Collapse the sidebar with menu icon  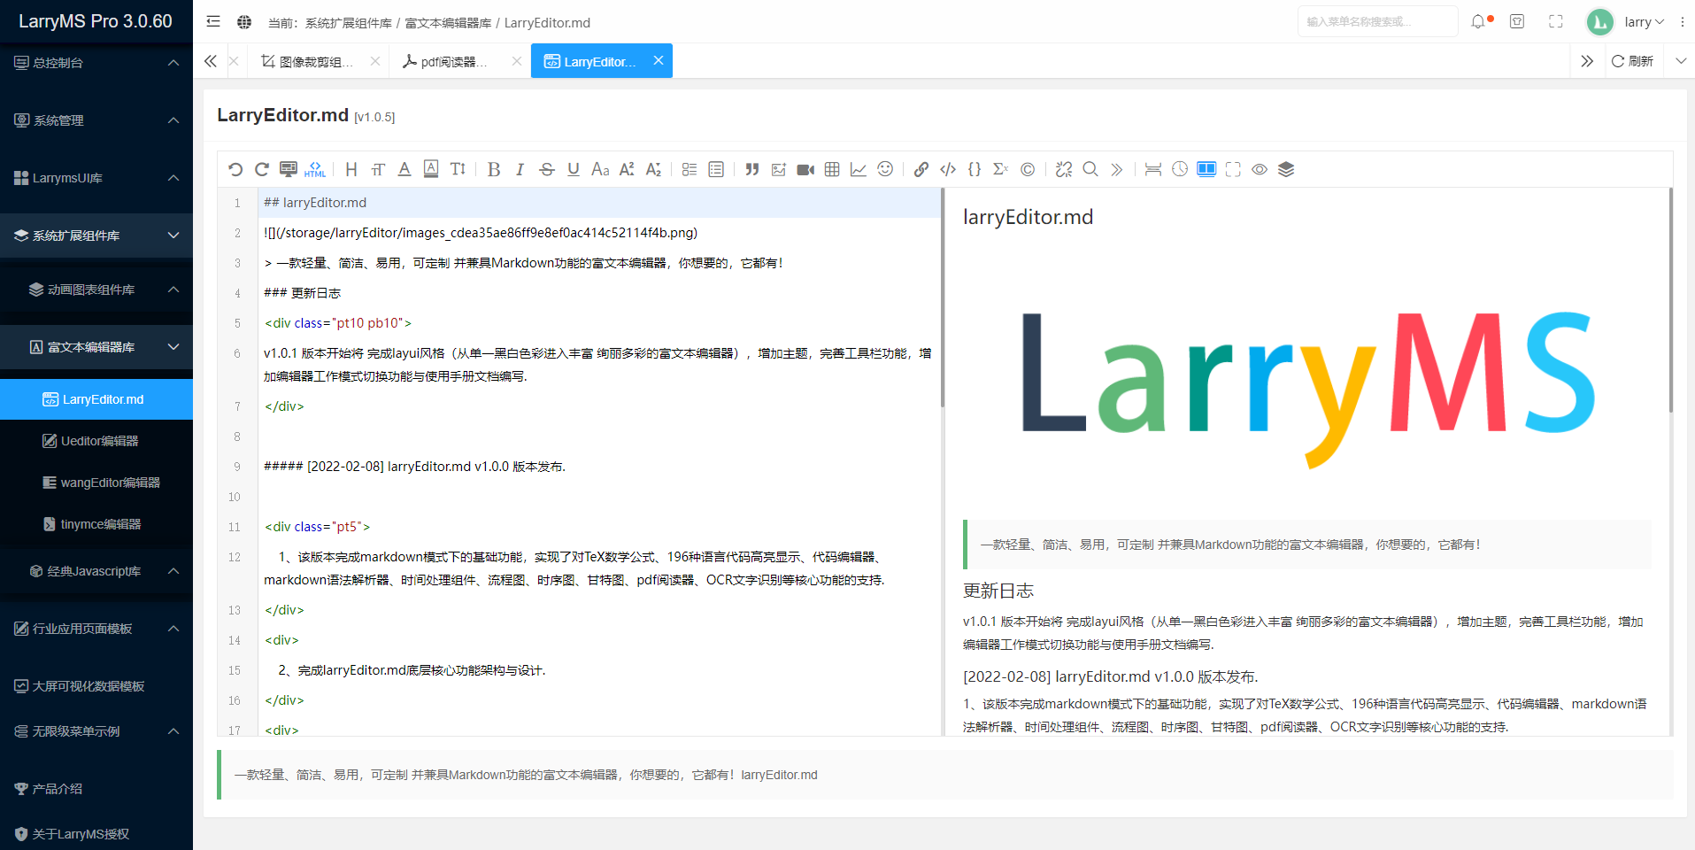[x=213, y=21]
